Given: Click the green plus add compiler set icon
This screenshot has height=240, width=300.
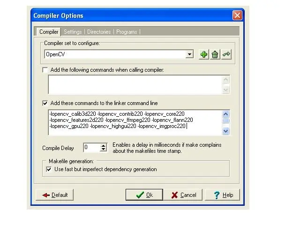Looking at the screenshot, I should coord(204,54).
